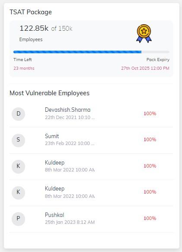Click the 23 months time left value
The image size is (182, 252).
(x=24, y=68)
